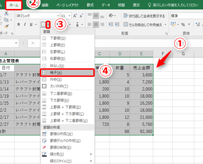Switch to the 表示 tab

click(136, 5)
